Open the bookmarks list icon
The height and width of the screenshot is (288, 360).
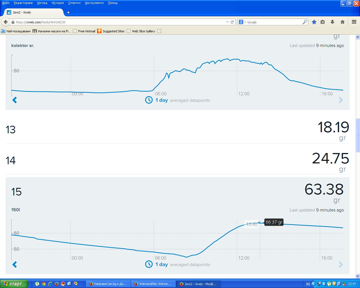tap(323, 22)
